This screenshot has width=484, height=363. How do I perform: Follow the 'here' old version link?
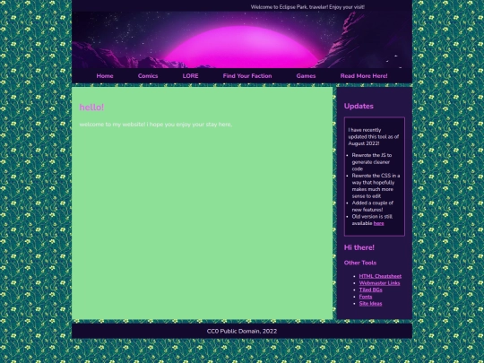(x=379, y=223)
